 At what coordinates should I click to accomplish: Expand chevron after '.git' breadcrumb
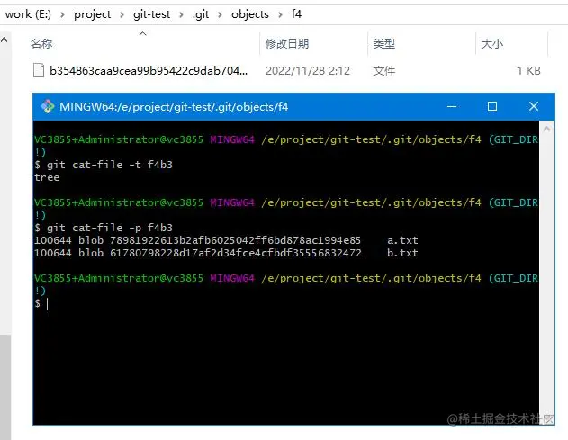click(220, 15)
